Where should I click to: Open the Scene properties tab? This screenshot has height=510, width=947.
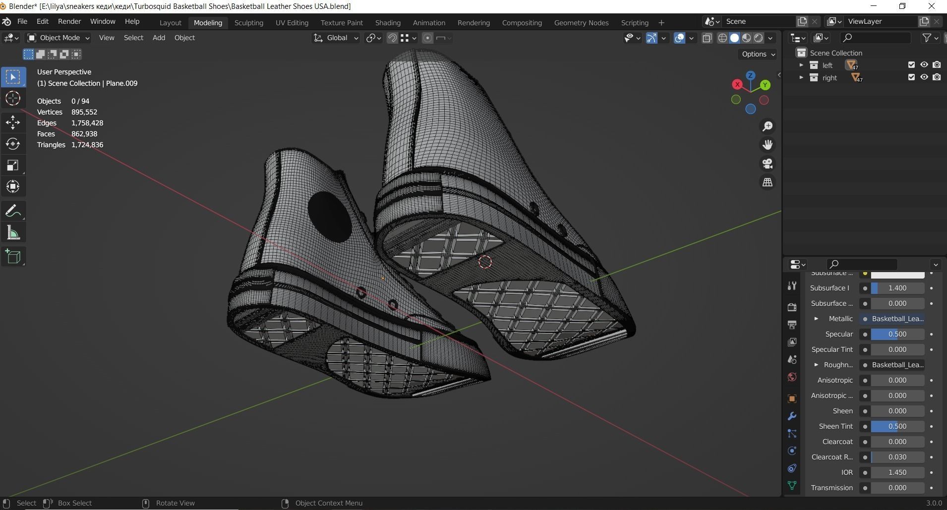tap(792, 359)
